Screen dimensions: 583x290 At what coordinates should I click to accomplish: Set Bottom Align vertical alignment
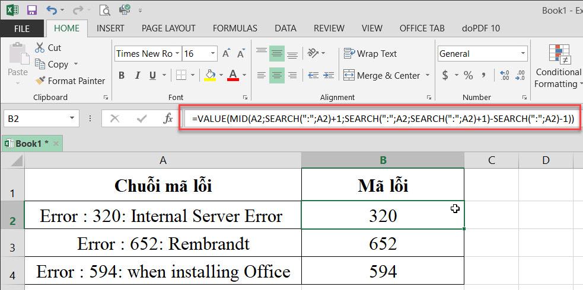point(292,53)
